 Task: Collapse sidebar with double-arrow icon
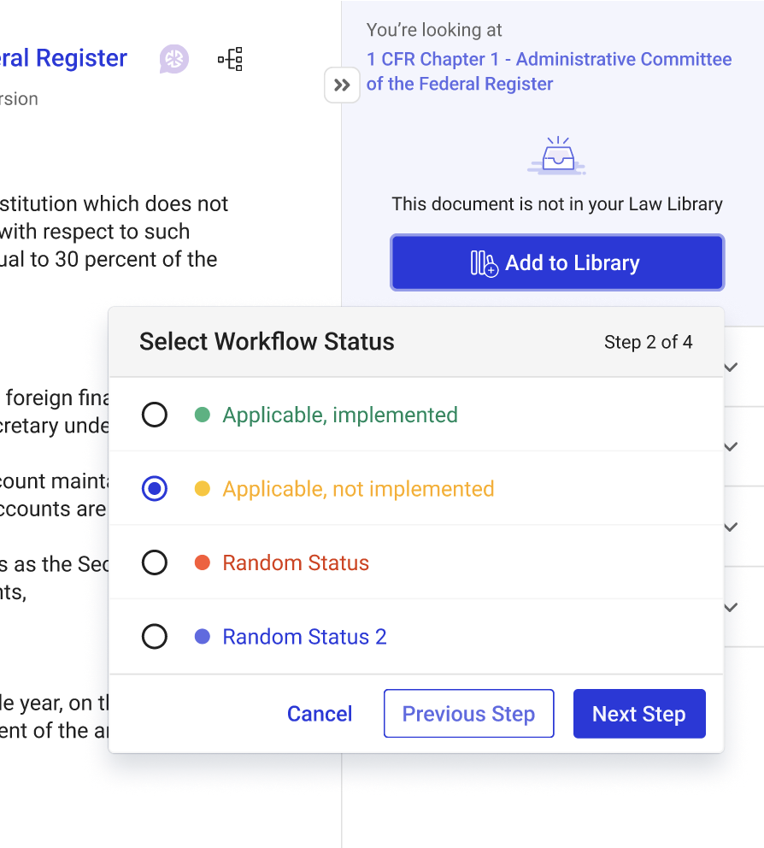[342, 85]
